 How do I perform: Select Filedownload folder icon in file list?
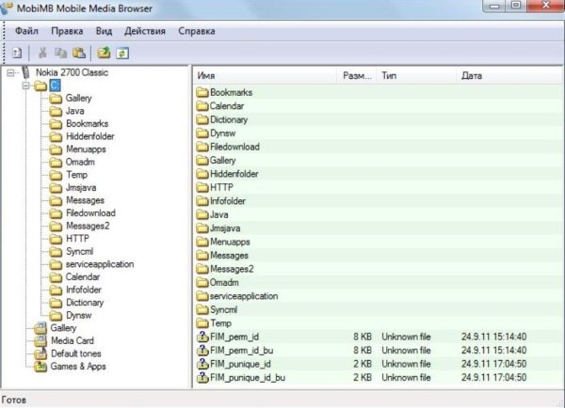(x=202, y=147)
